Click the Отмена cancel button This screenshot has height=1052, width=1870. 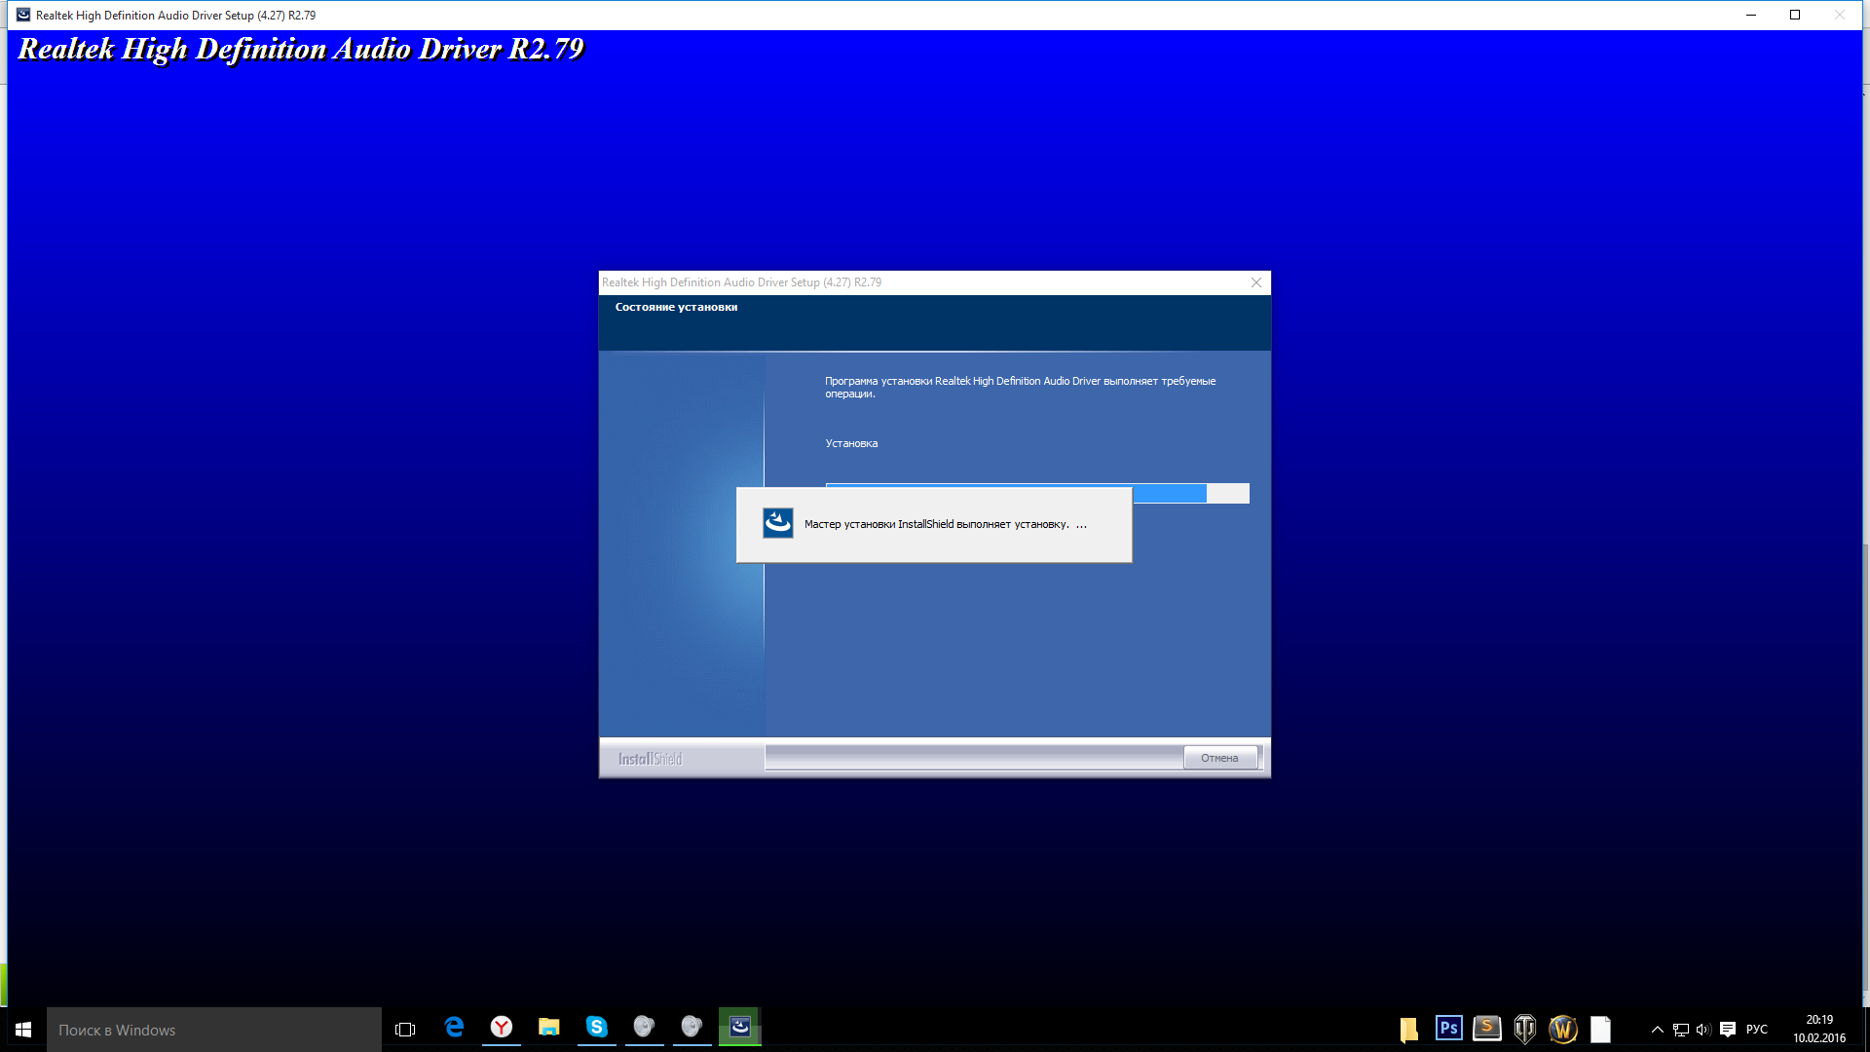click(x=1219, y=758)
